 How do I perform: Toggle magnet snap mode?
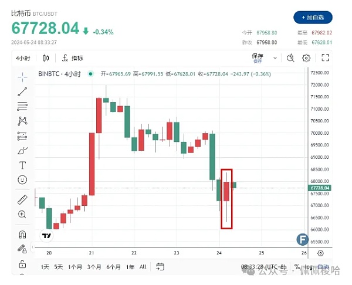(22, 235)
